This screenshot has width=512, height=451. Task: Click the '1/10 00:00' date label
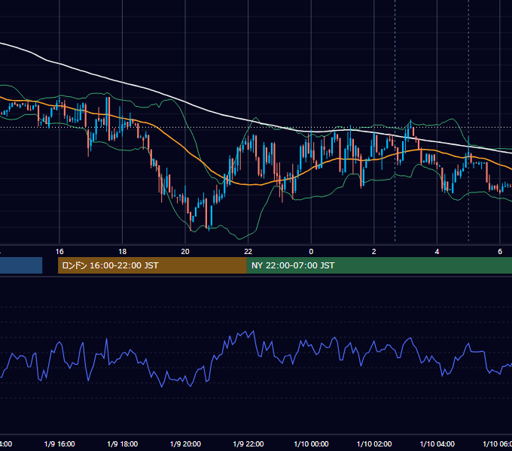(x=311, y=443)
